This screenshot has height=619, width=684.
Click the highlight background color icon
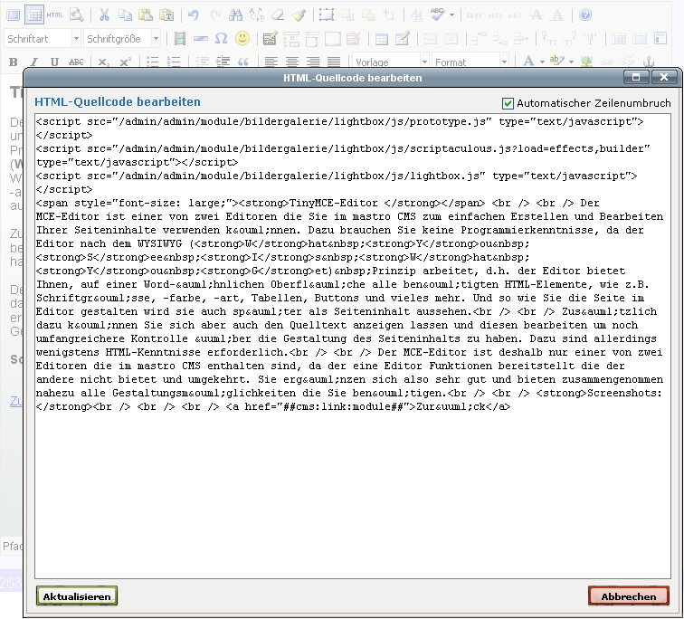coord(556,61)
